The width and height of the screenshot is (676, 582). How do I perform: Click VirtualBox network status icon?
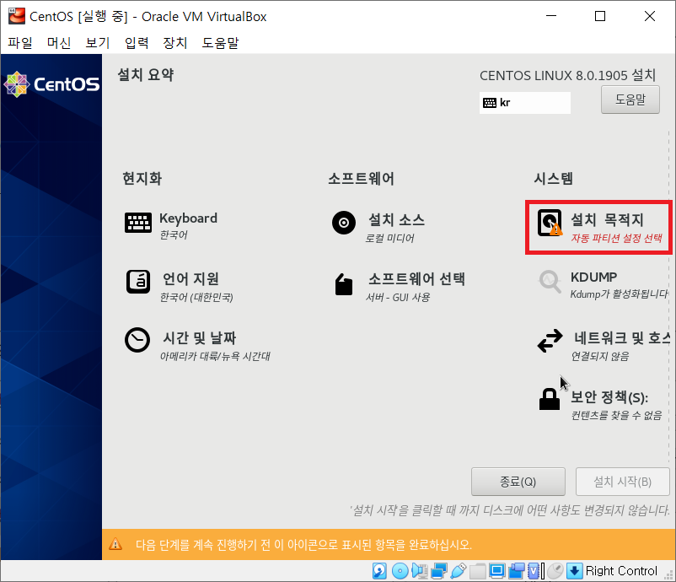coord(439,571)
